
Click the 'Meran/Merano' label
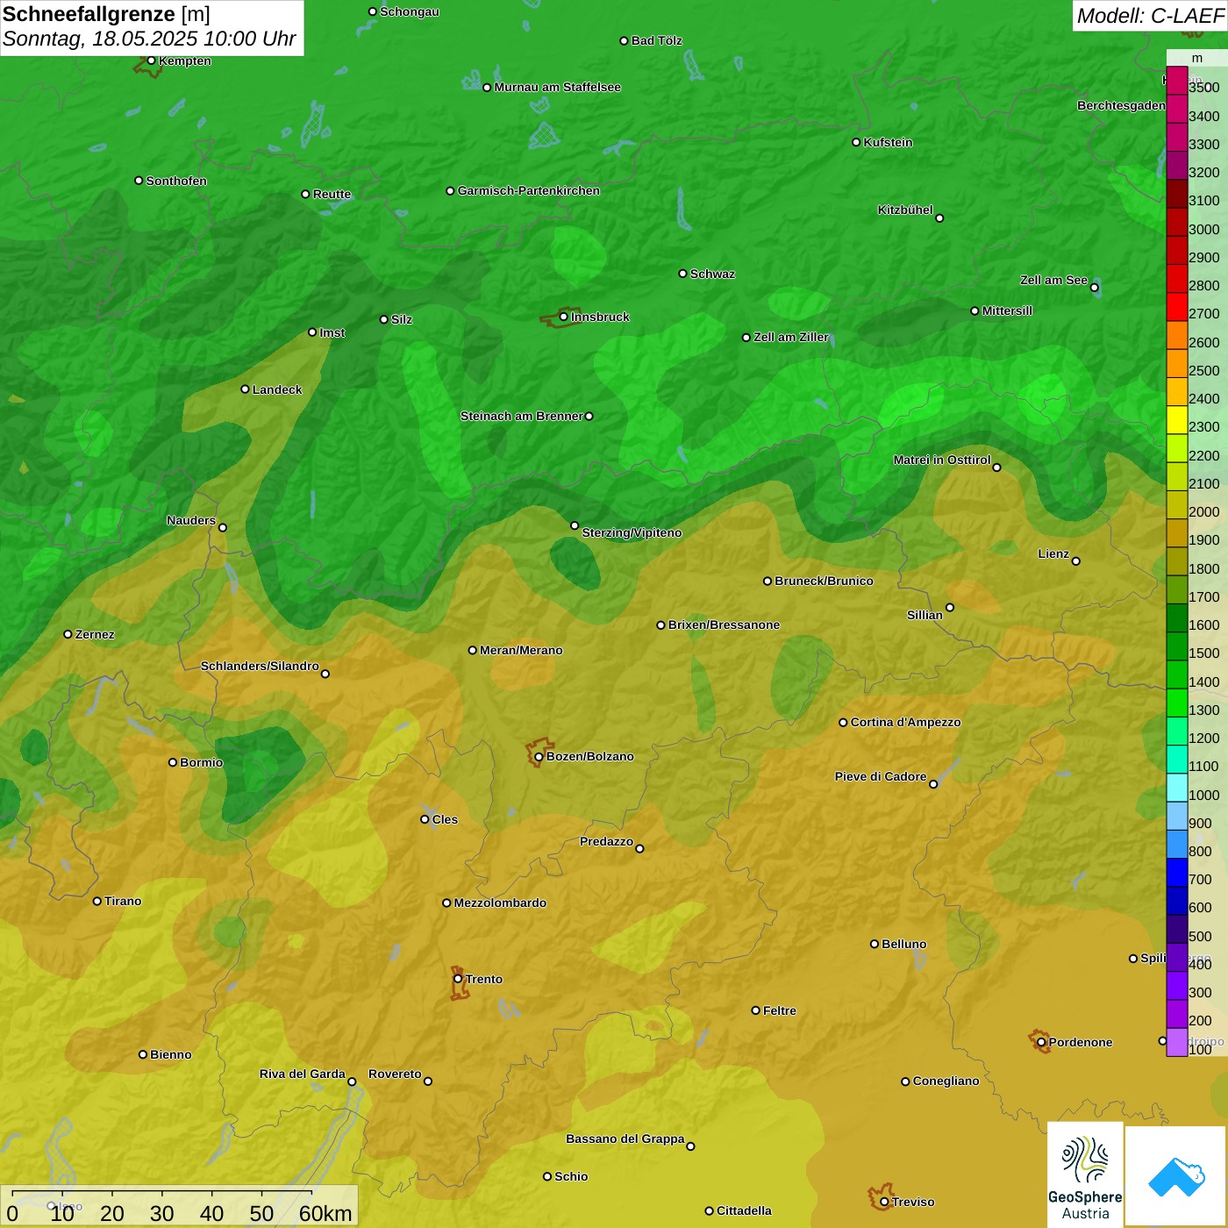coord(521,650)
